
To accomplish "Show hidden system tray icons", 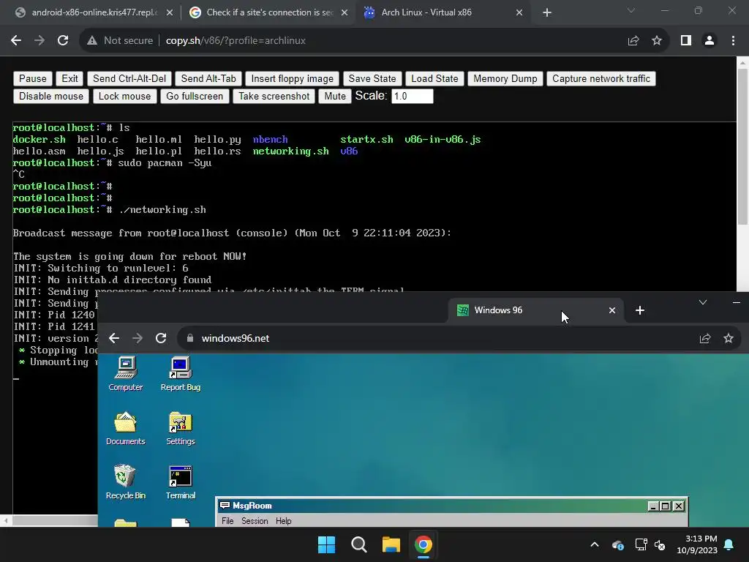I will coord(595,544).
